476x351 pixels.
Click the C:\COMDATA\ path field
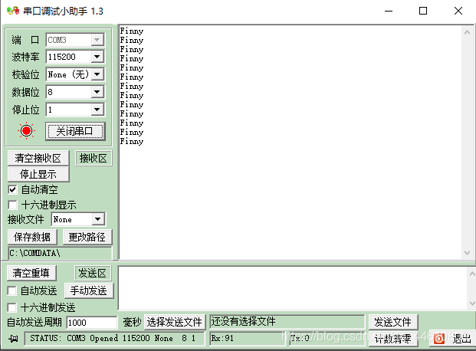[x=60, y=253]
